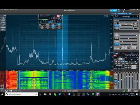
Task: Open the Profiles menu
Action: tap(12, 10)
